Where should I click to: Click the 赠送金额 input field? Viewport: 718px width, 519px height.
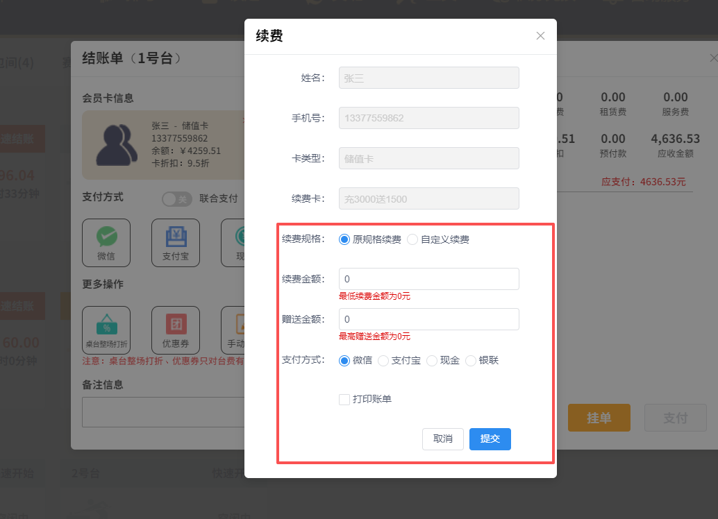tap(428, 319)
